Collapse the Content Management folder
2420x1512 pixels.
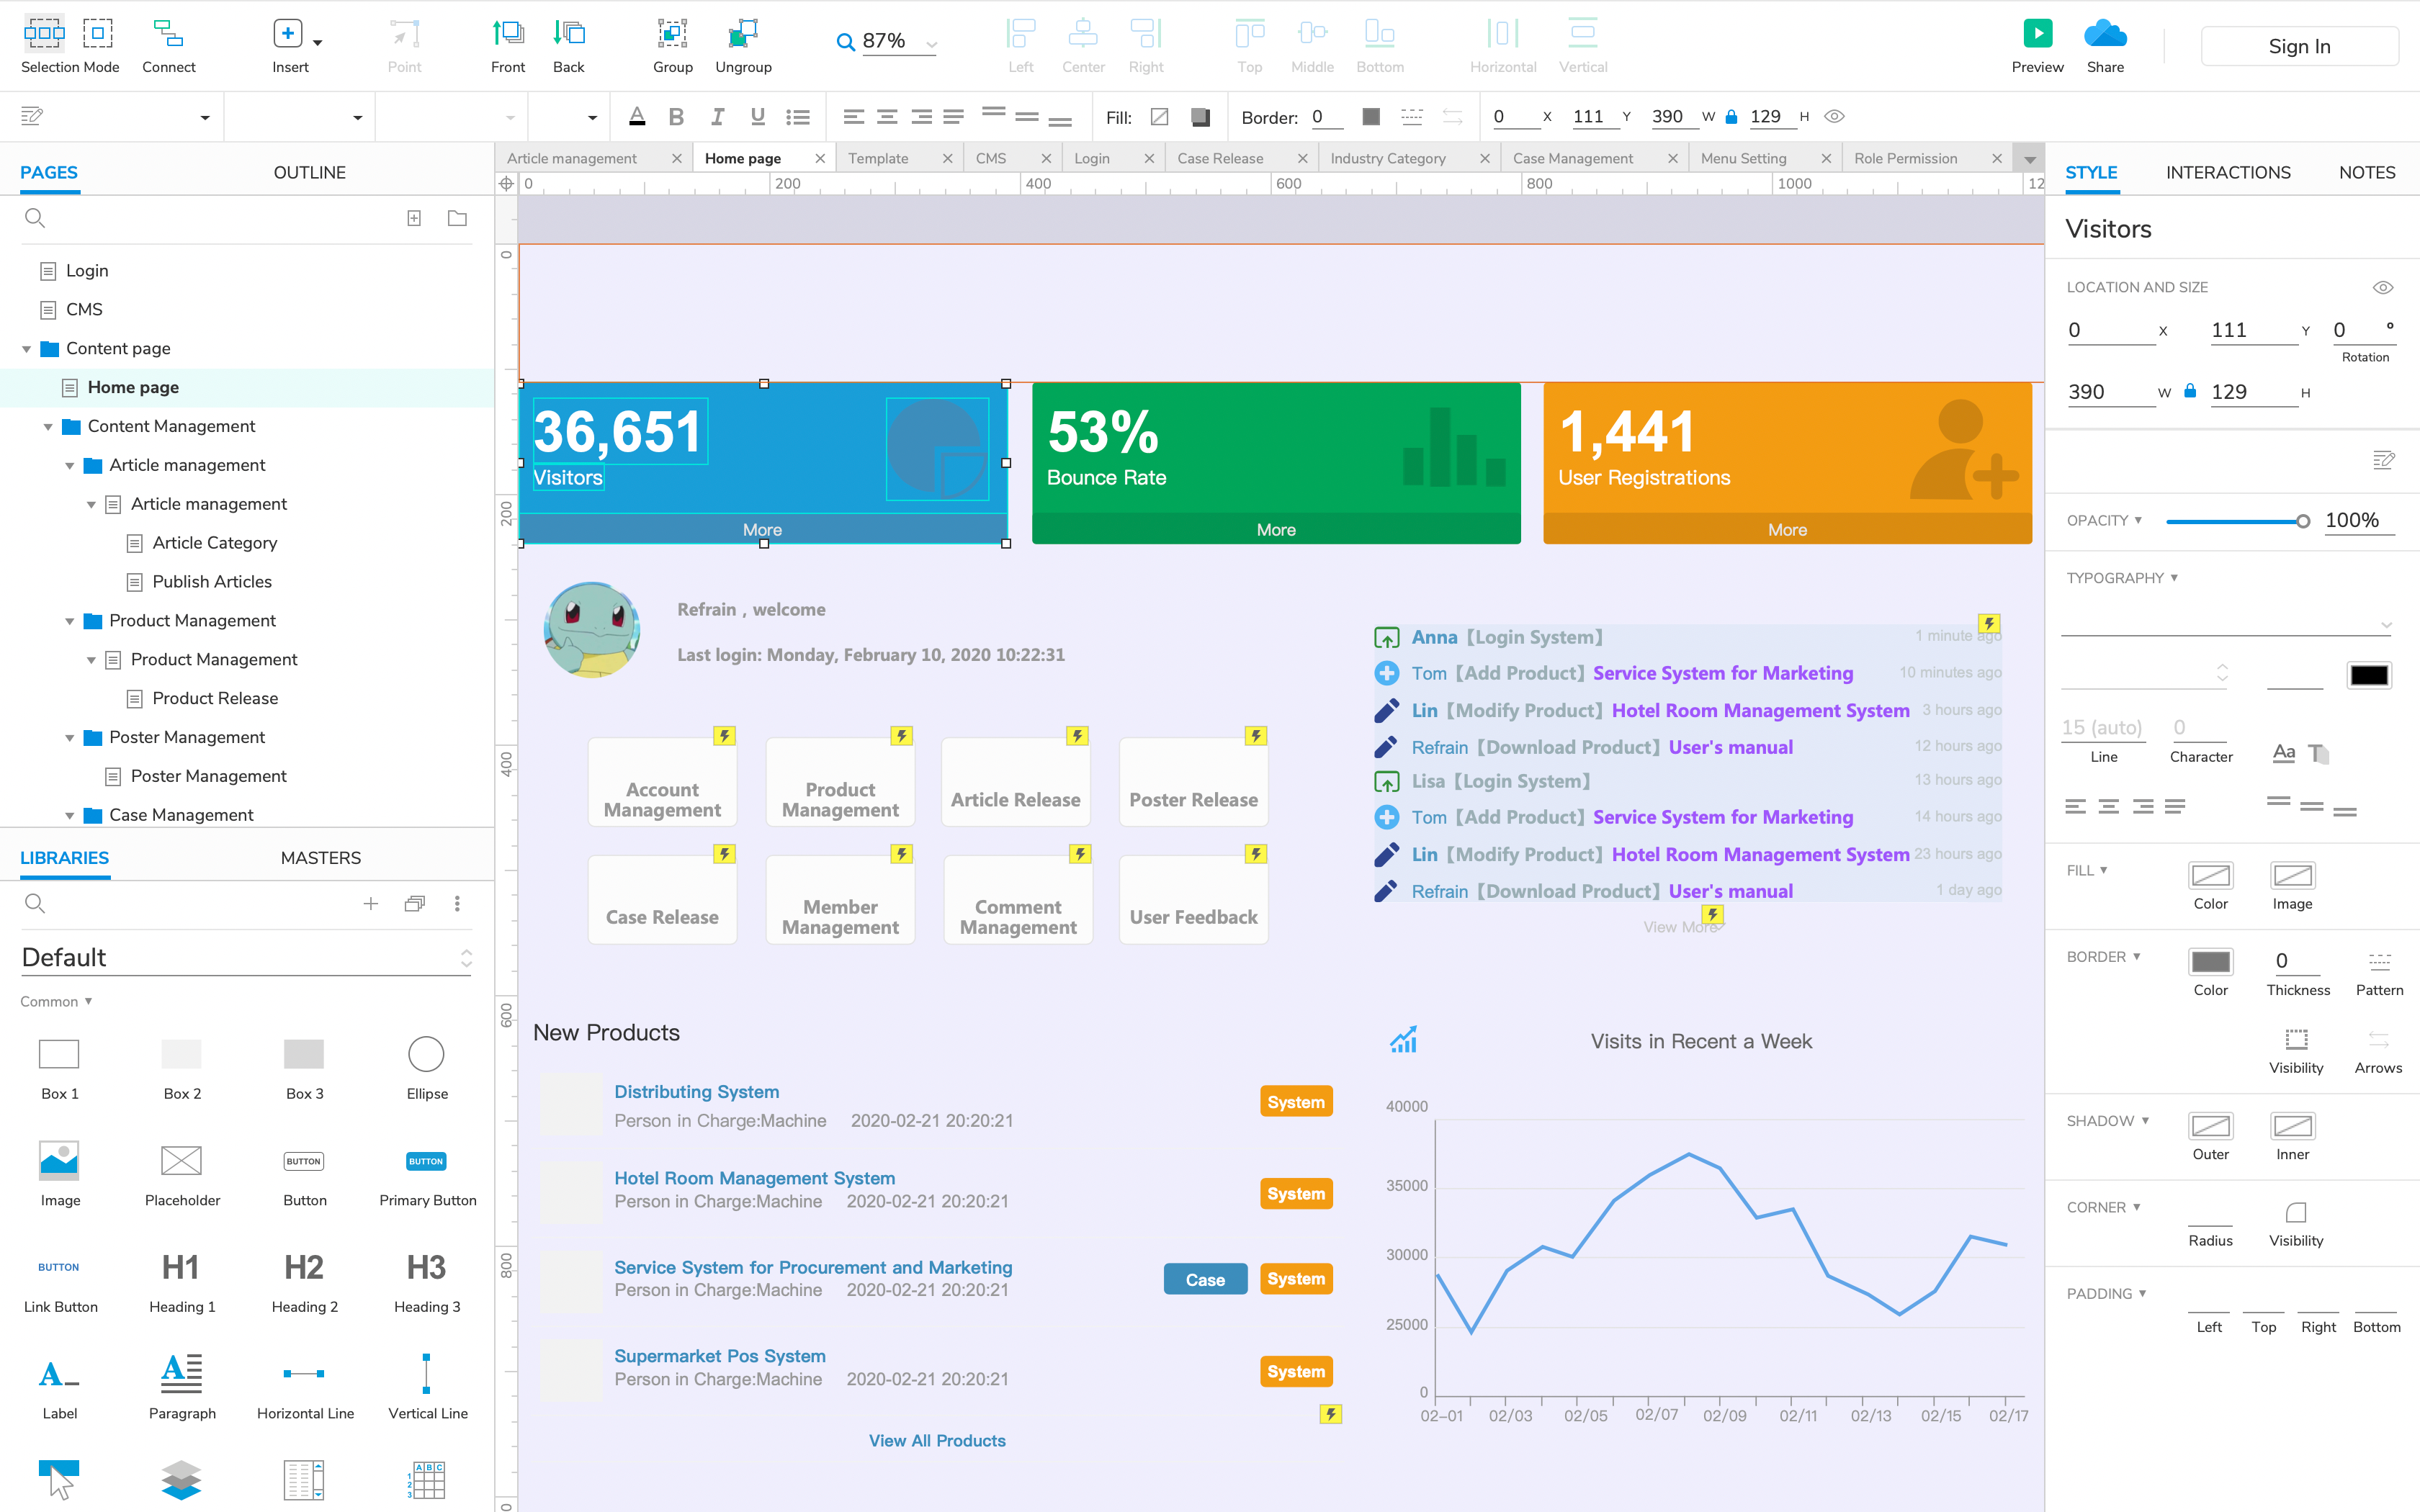coord(48,427)
